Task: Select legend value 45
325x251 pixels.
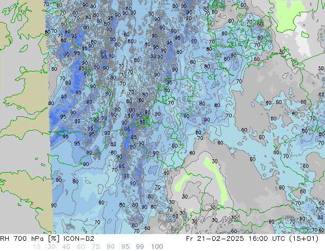Action: point(66,247)
